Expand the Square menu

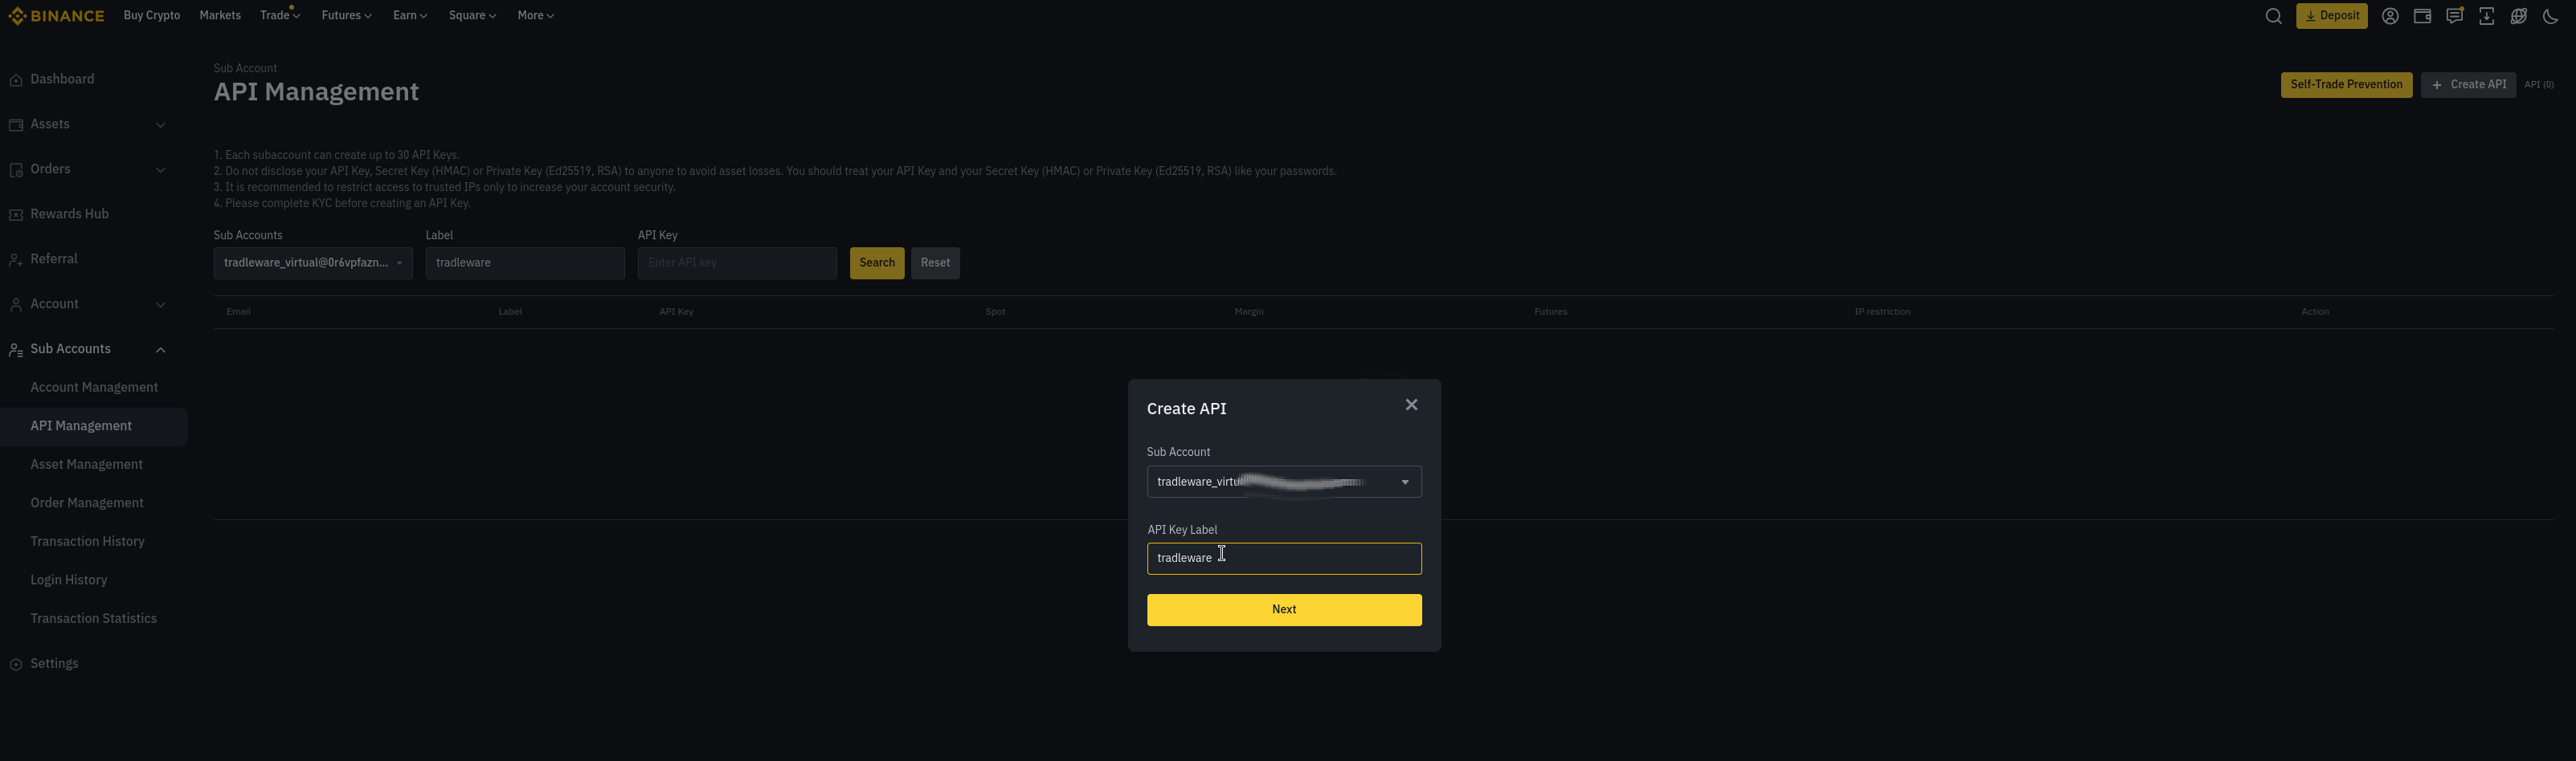(472, 16)
